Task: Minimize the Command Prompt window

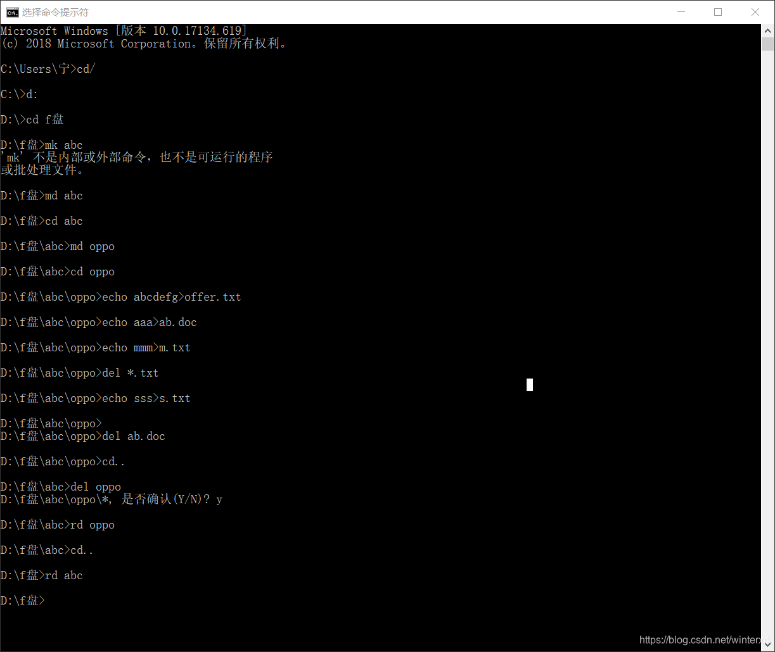Action: [682, 12]
